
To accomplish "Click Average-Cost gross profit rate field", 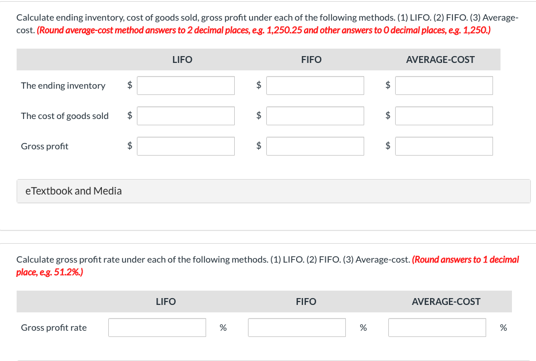I will 437,327.
